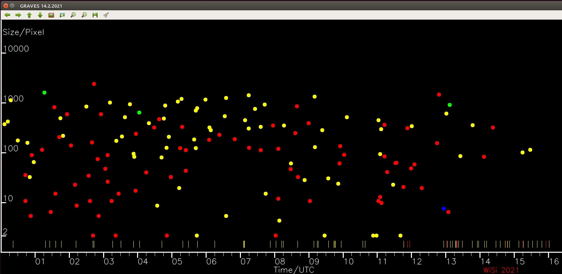Click the Time/UTC axis label

tap(294, 270)
